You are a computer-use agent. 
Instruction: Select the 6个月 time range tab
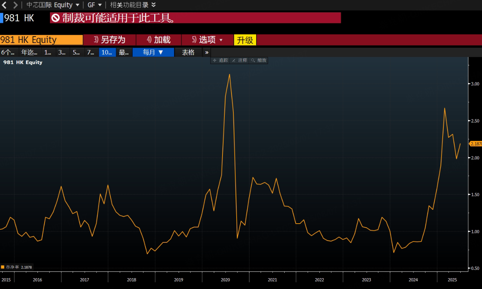[x=9, y=52]
